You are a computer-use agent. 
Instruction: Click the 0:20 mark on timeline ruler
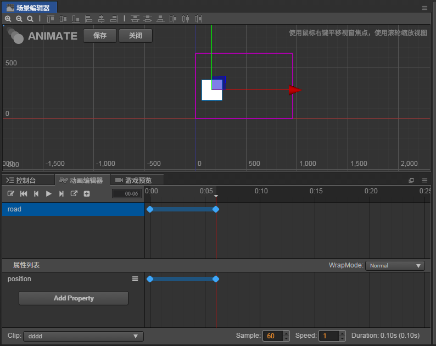click(371, 191)
